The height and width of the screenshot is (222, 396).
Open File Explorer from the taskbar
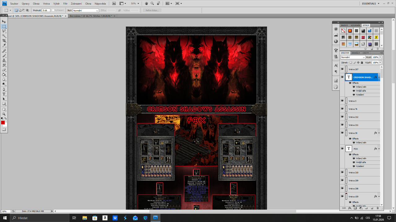84,218
